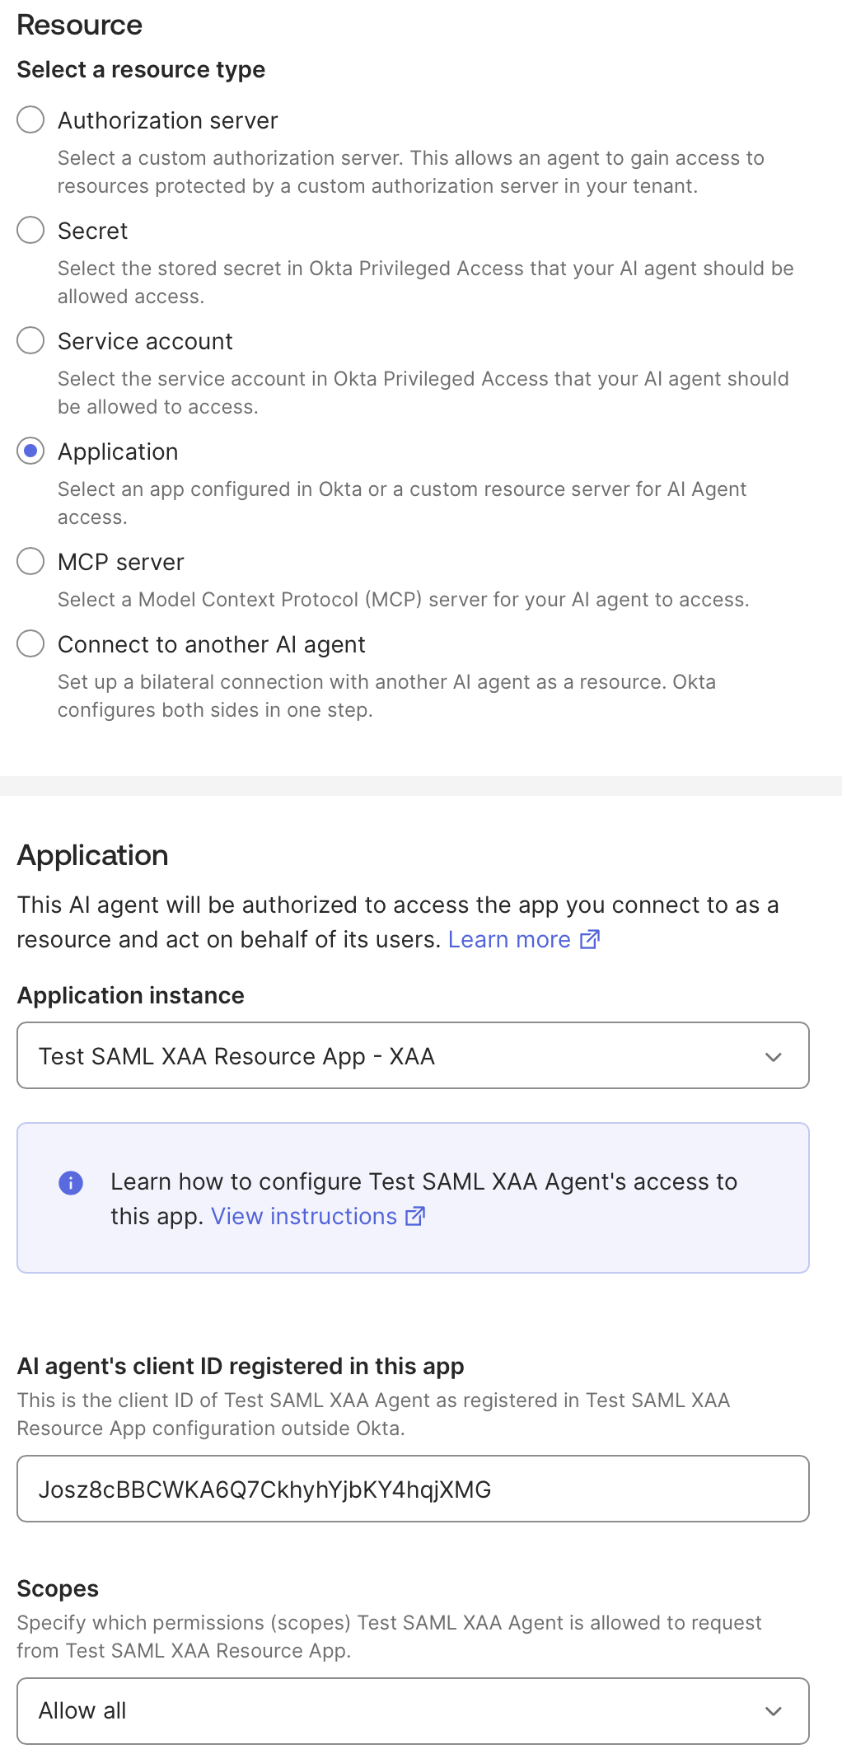Open the View instructions link
The height and width of the screenshot is (1763, 842).
pyautogui.click(x=304, y=1216)
